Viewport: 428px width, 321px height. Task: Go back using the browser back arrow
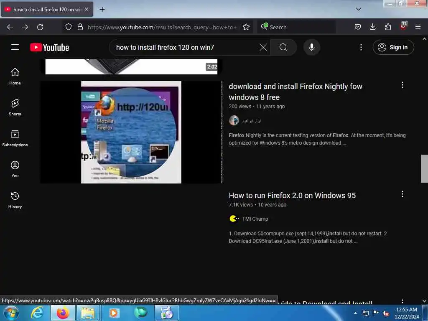coord(10,27)
